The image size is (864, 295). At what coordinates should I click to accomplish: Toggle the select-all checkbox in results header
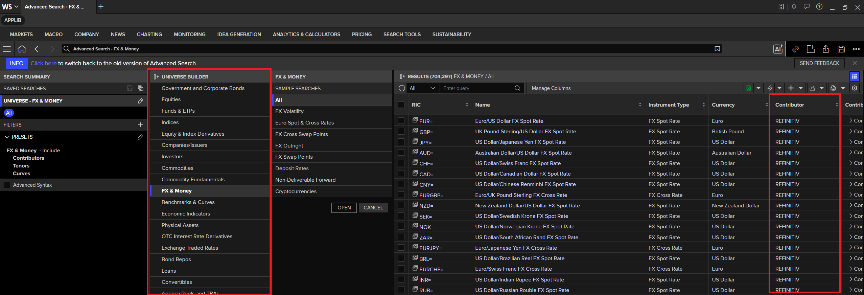[401, 105]
